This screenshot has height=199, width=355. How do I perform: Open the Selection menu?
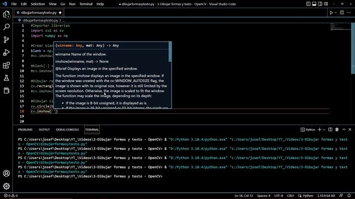38,4
